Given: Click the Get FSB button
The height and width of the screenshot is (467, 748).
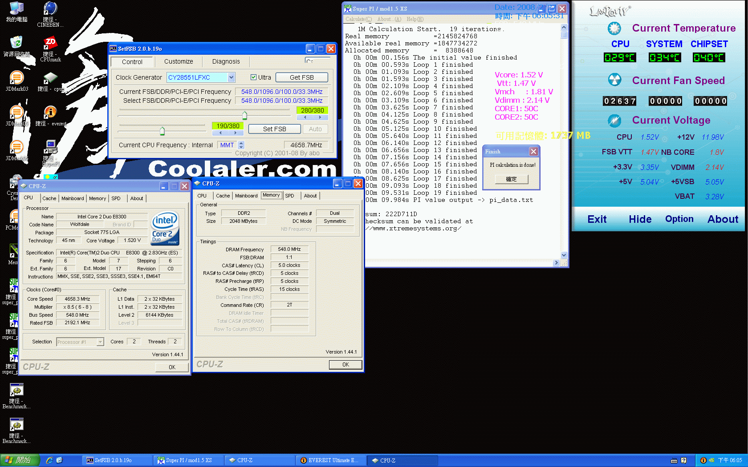Looking at the screenshot, I should [x=302, y=77].
